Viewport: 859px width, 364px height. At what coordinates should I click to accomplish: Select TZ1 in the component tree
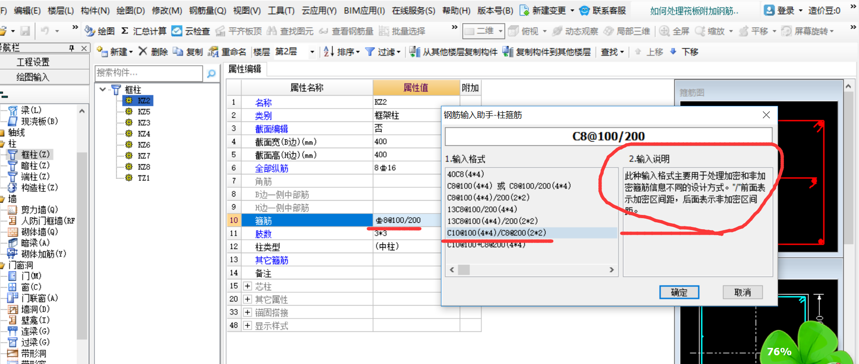tap(144, 178)
